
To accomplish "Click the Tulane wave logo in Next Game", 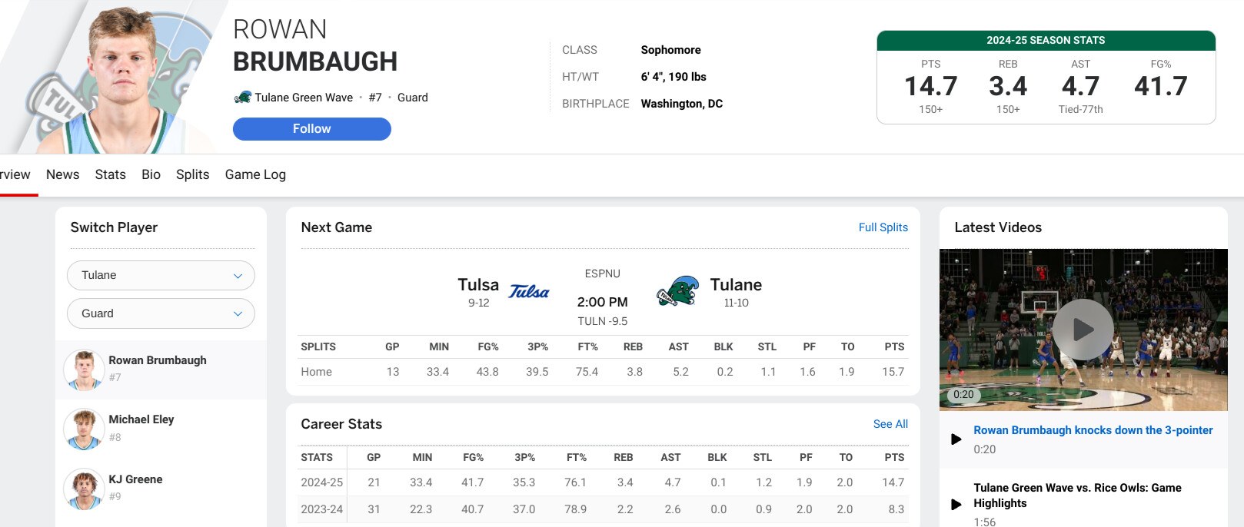I will coord(677,292).
